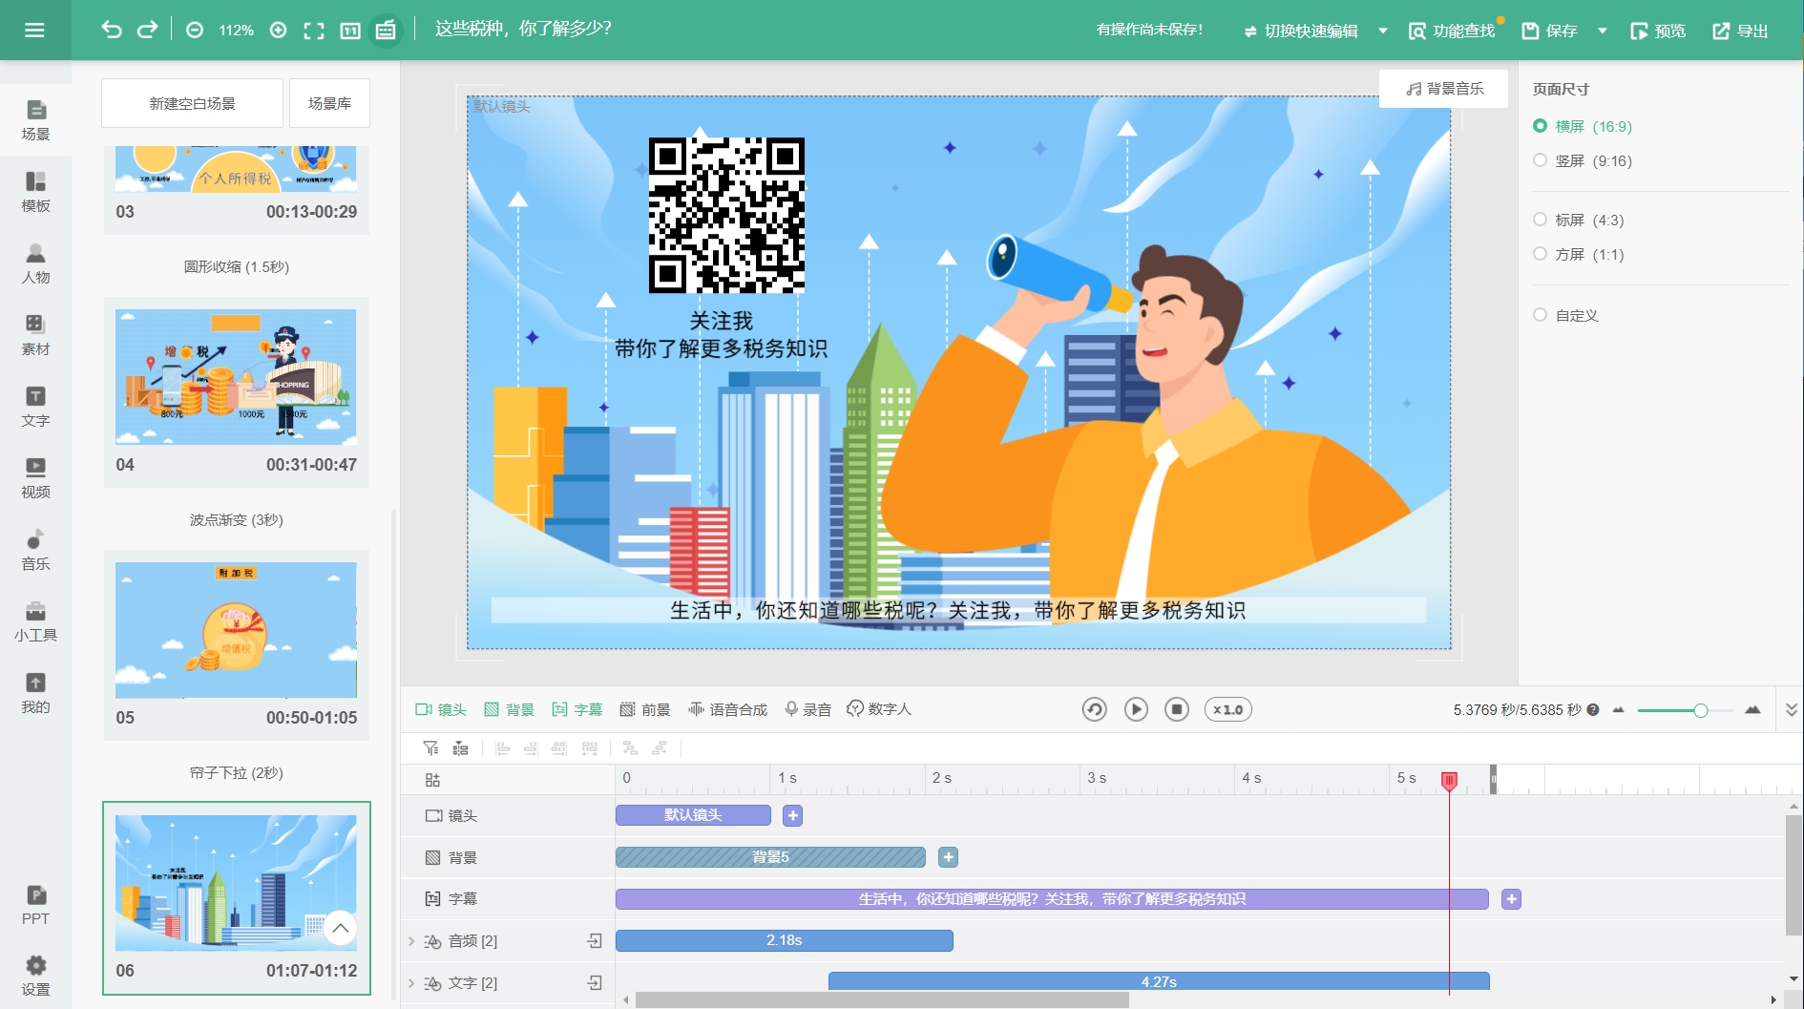The height and width of the screenshot is (1009, 1804).
Task: Reset playback to the start
Action: pyautogui.click(x=1095, y=709)
